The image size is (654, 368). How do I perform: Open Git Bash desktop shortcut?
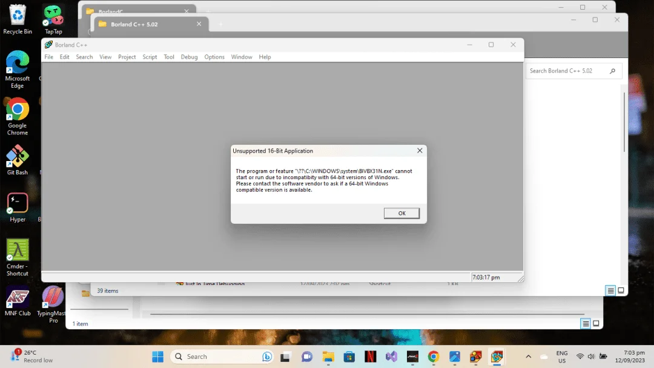[x=18, y=160]
